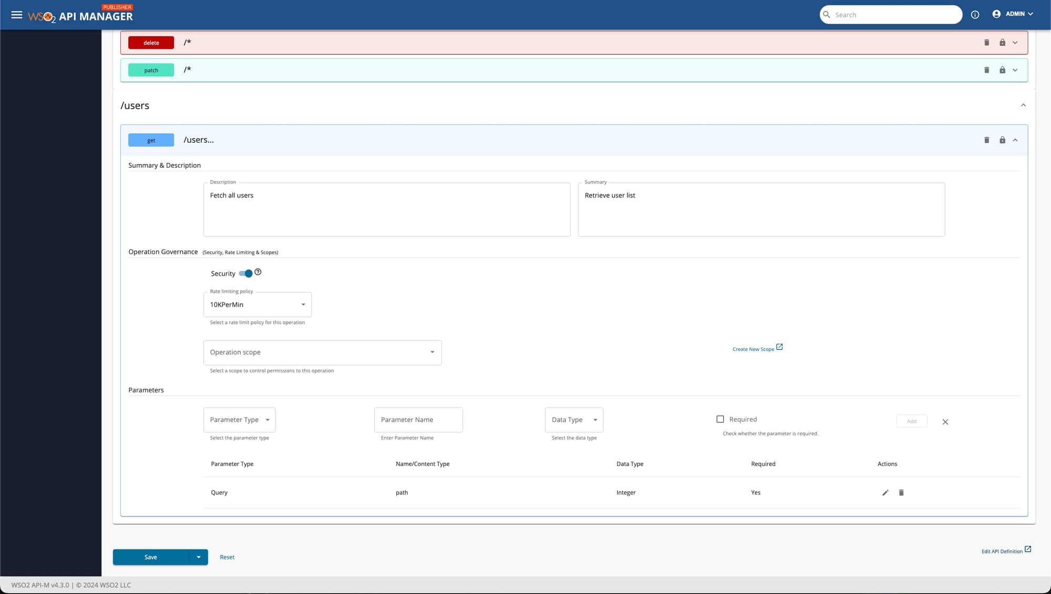Open the Edit API Definition link
This screenshot has height=594, width=1051.
[1002, 551]
